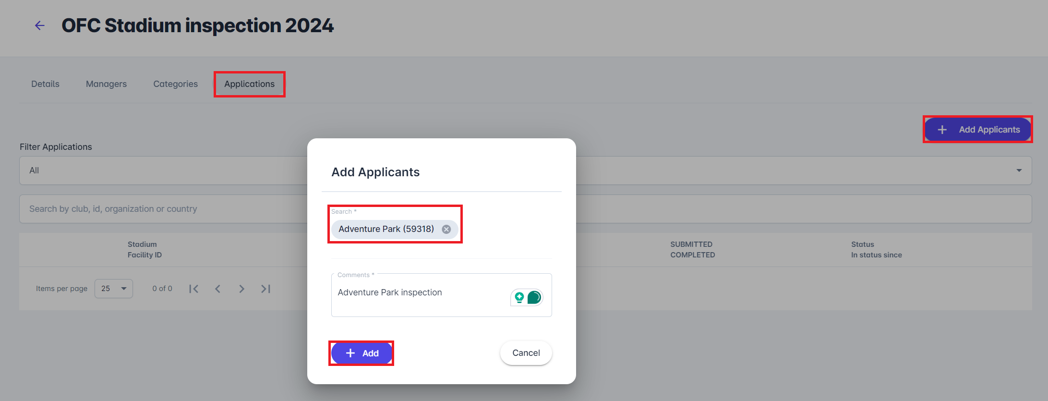The height and width of the screenshot is (401, 1048).
Task: Go to previous page of results
Action: 218,289
